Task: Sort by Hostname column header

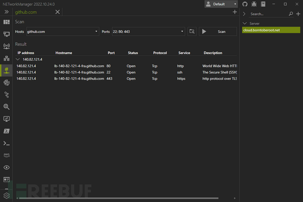Action: coord(64,53)
